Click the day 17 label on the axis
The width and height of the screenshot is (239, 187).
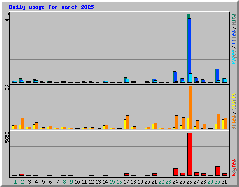click(126, 182)
